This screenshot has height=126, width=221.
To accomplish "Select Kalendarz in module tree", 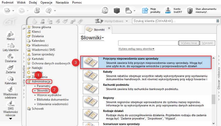I will (36, 41).
